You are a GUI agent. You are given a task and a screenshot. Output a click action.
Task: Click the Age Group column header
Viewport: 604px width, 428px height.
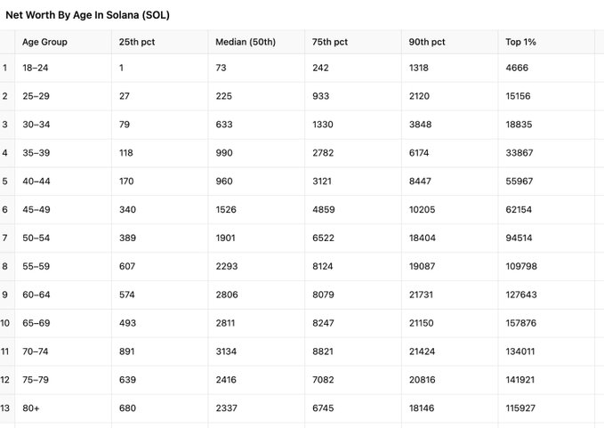click(44, 42)
